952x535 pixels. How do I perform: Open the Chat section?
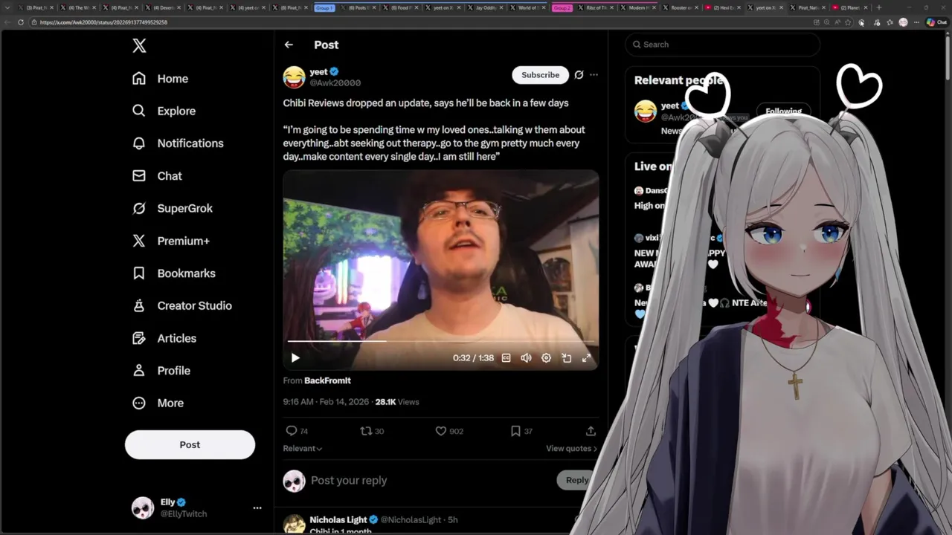click(x=157, y=176)
